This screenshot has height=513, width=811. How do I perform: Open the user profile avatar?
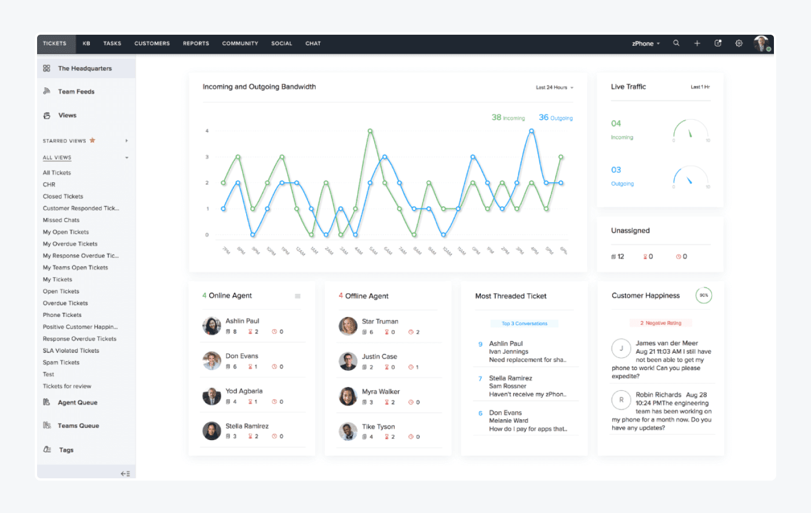(761, 43)
